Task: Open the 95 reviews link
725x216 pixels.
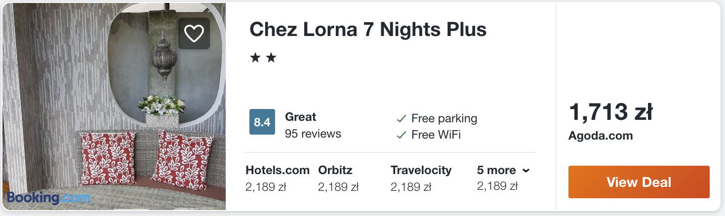Action: point(313,134)
